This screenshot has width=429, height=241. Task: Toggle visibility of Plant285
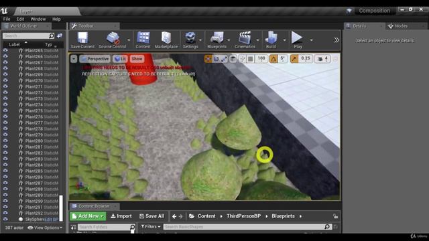(x=5, y=171)
